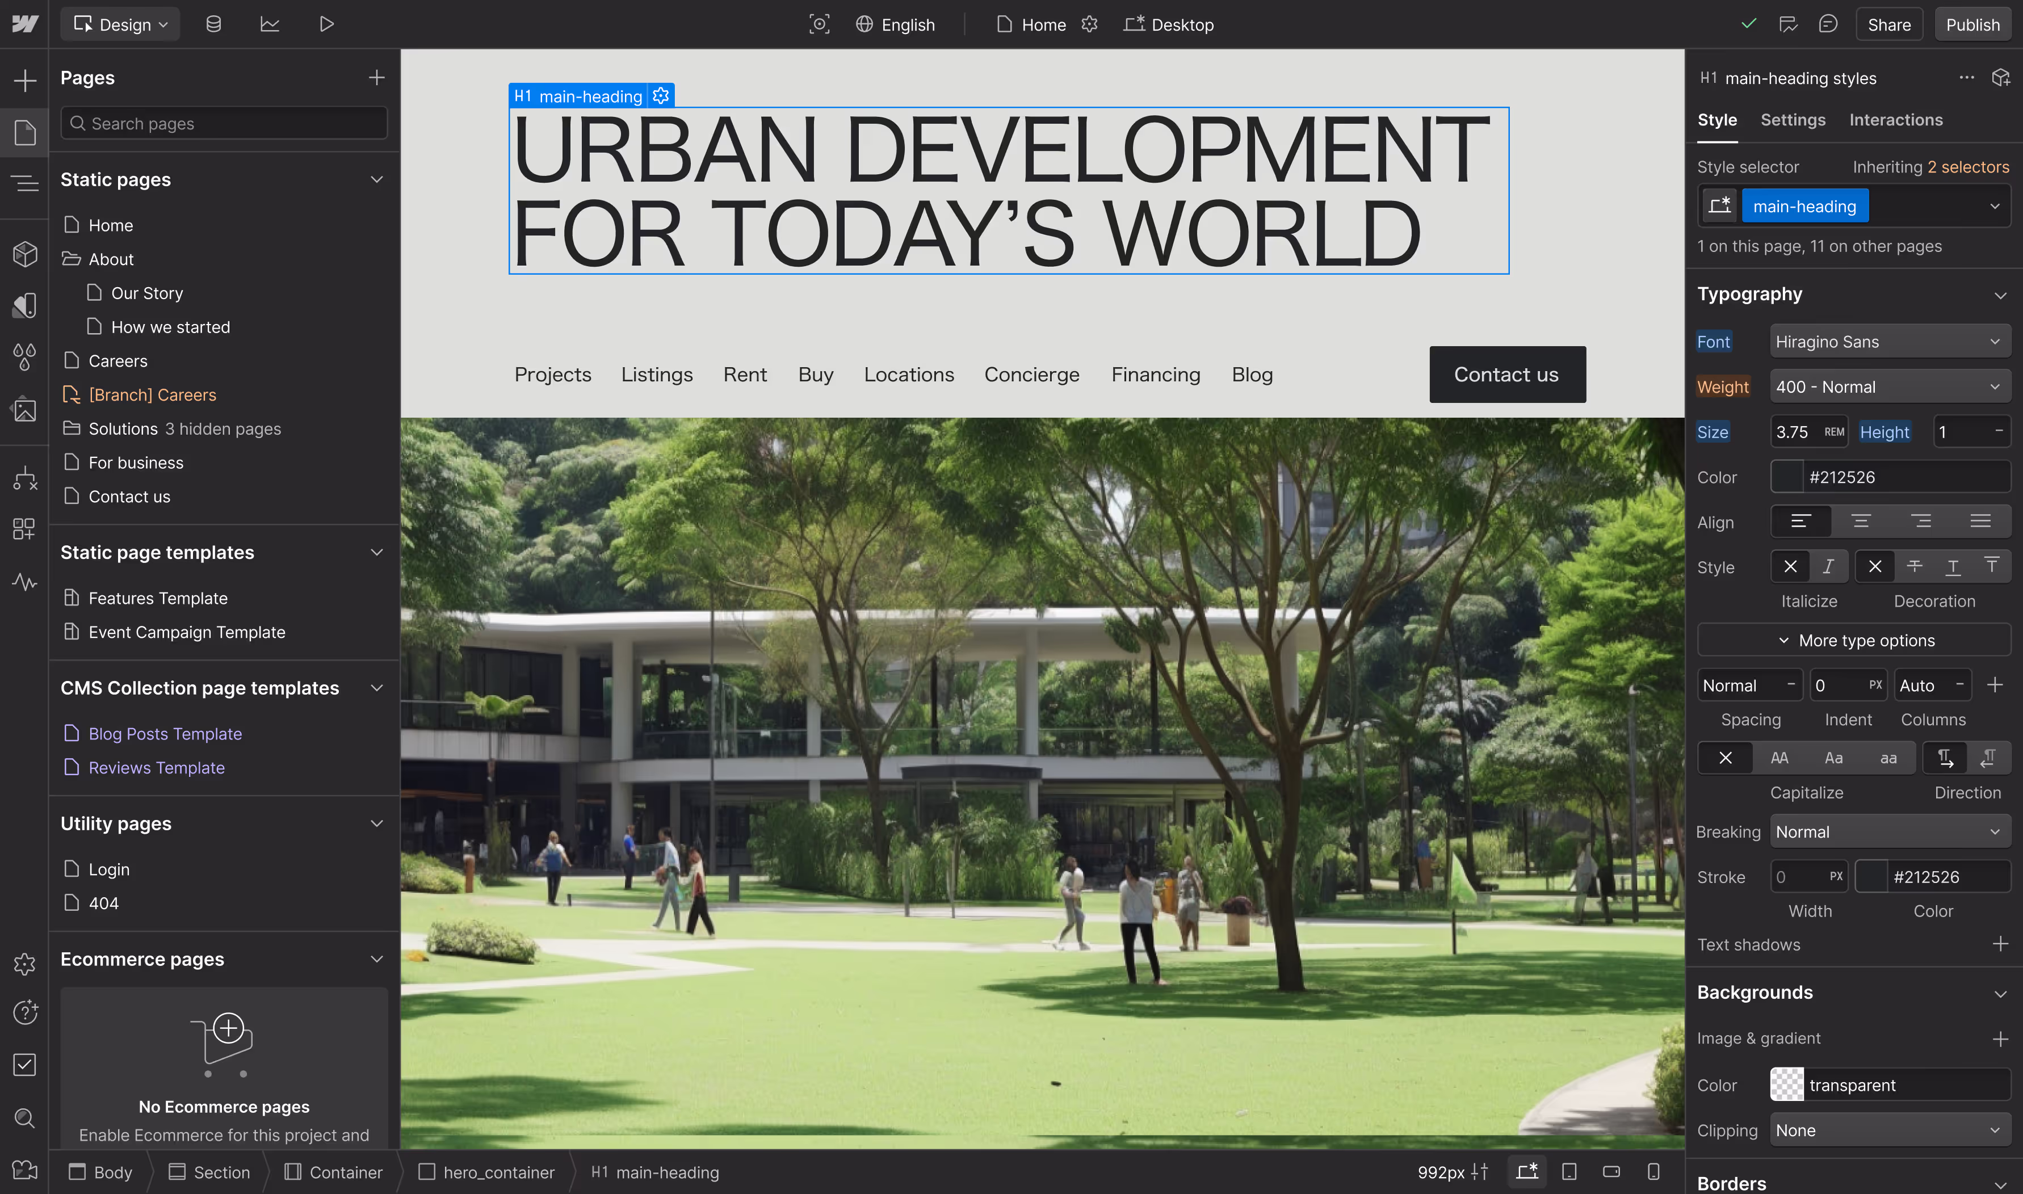This screenshot has width=2023, height=1194.
Task: Click the Search pages field
Action: (x=224, y=123)
